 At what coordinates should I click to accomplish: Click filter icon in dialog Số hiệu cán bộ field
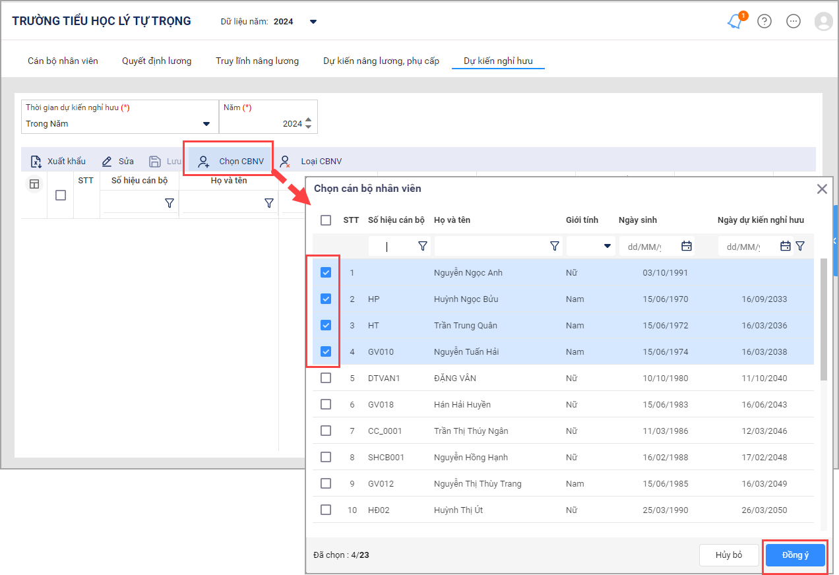(x=423, y=246)
